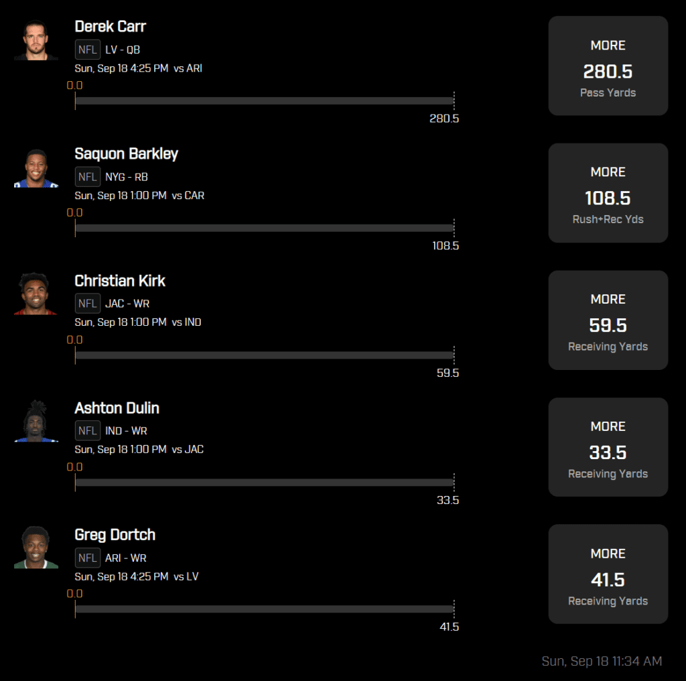Select the MORE 280.5 Pass Yards card
Image resolution: width=686 pixels, height=681 pixels.
coord(608,66)
